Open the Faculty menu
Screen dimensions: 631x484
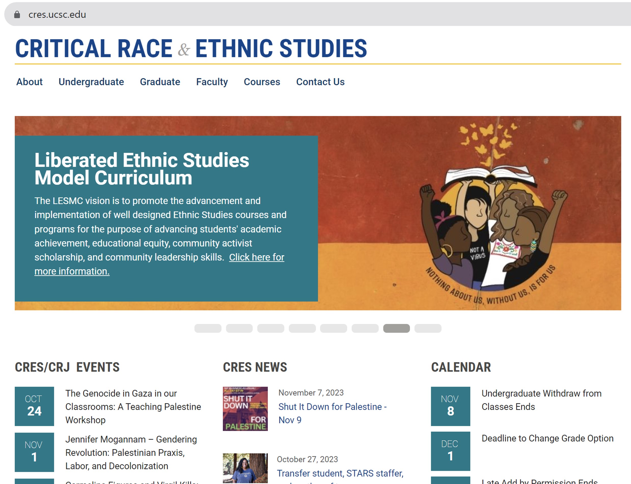212,82
